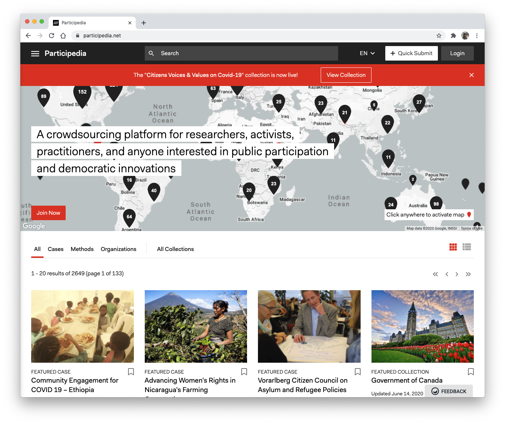505x424 pixels.
Task: Bookmark the Advancing Women's Rights case
Action: 244,372
